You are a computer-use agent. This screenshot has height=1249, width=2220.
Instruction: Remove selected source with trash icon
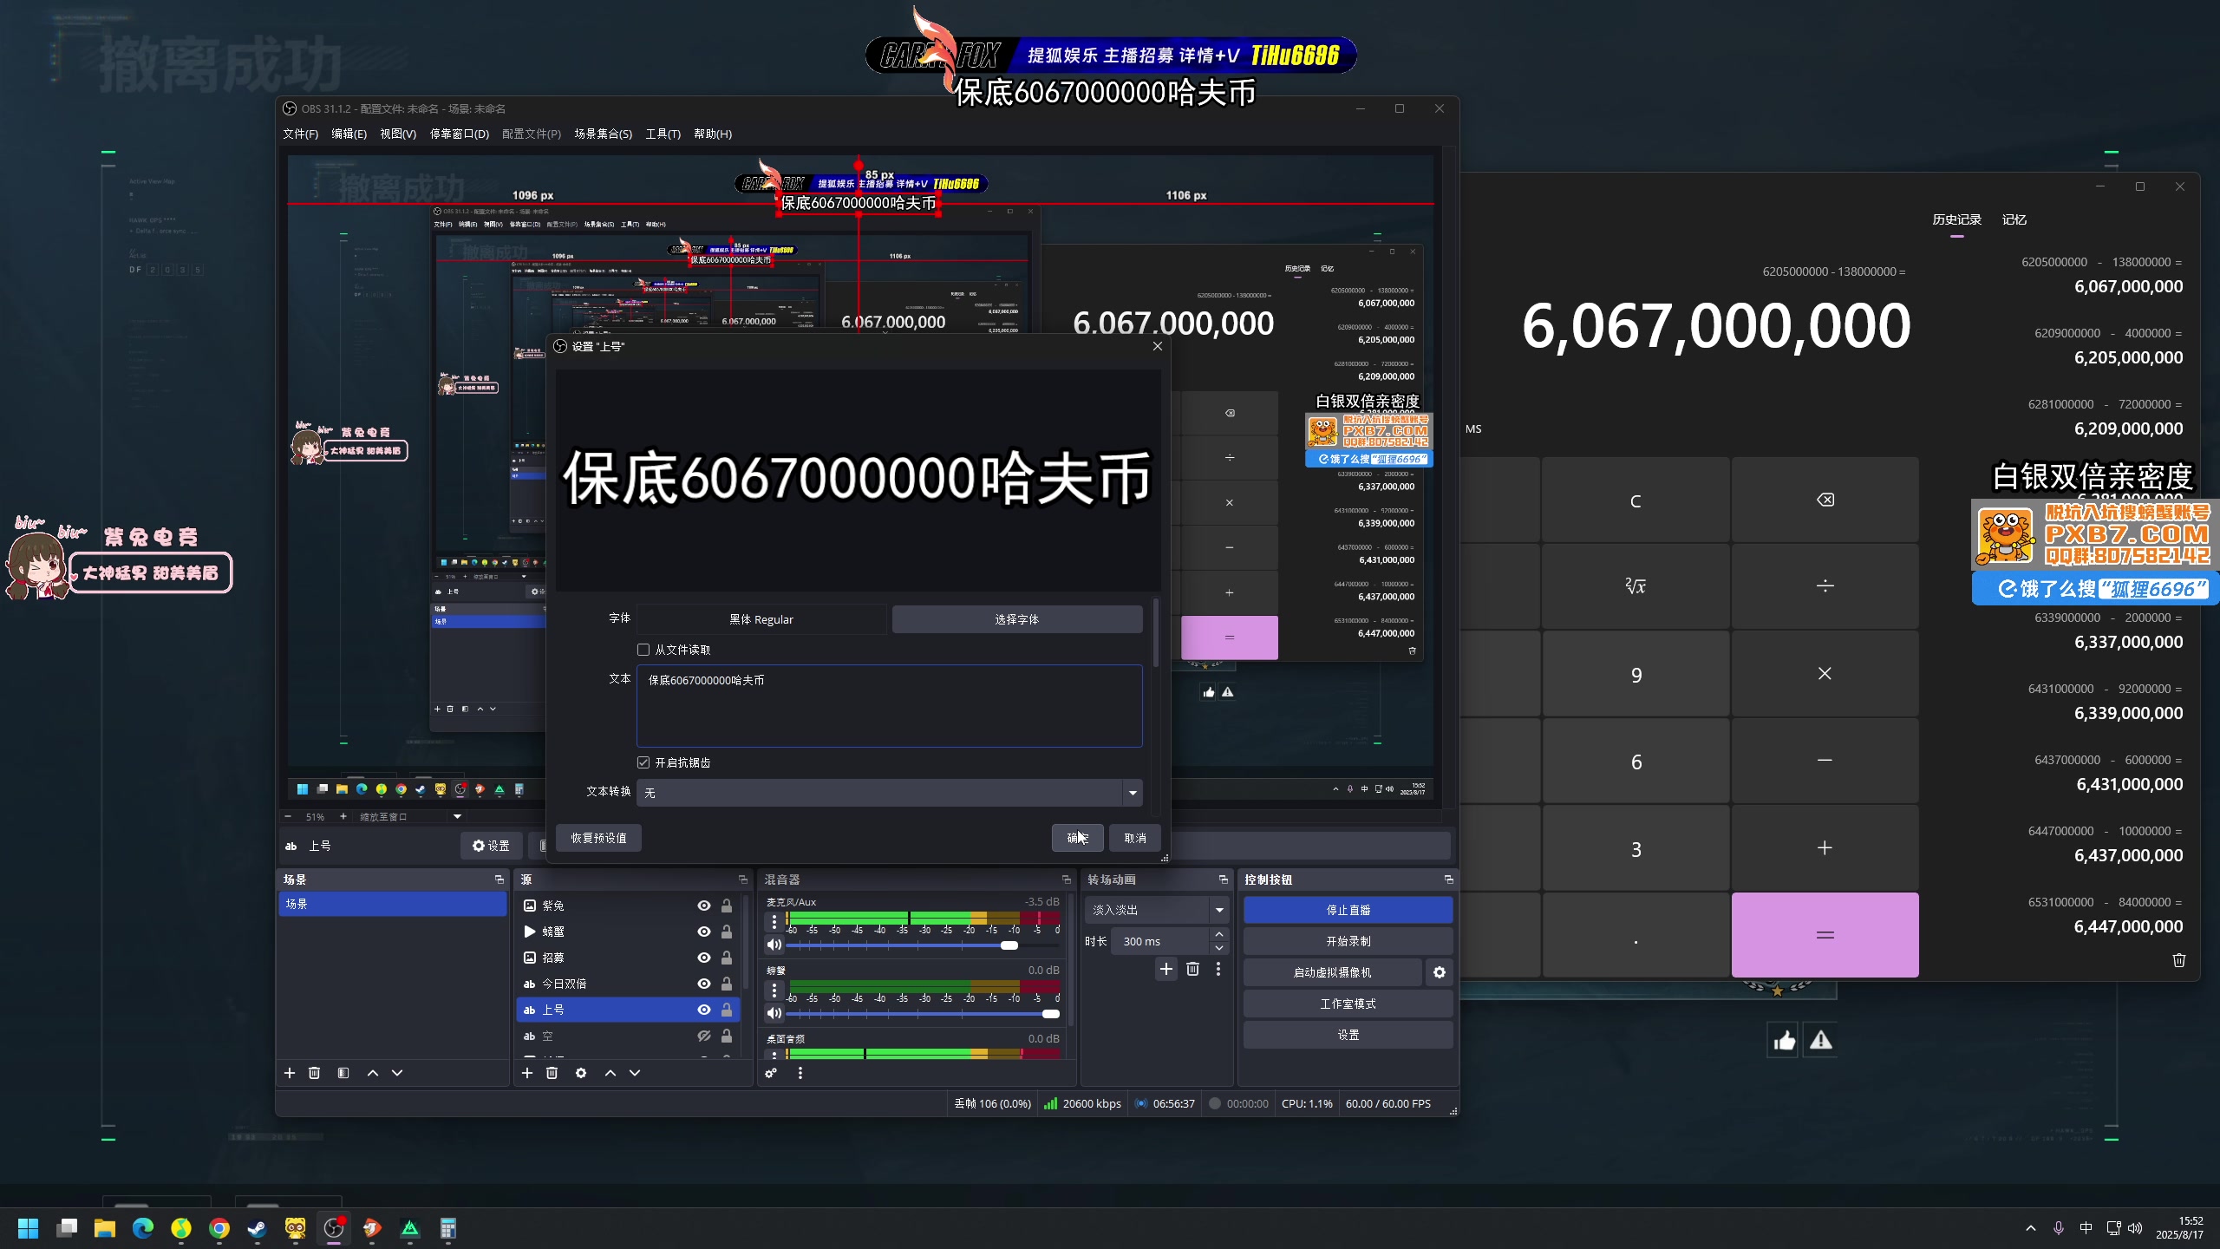[x=552, y=1073]
